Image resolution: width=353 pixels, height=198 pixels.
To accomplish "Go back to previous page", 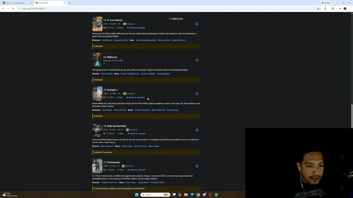I will click(x=3, y=9).
